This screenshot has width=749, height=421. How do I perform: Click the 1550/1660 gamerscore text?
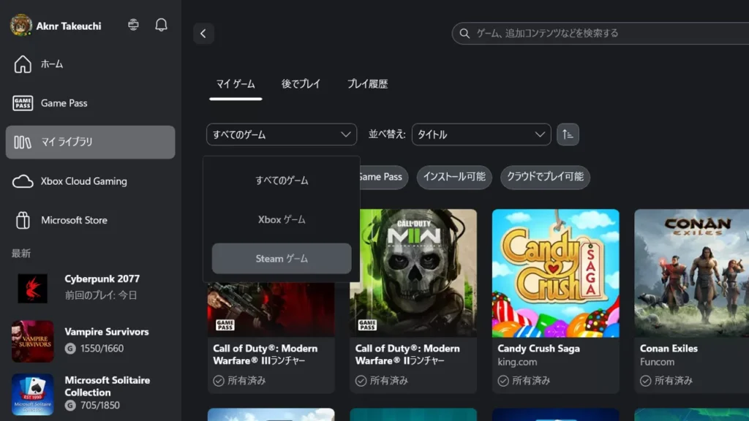(x=102, y=349)
